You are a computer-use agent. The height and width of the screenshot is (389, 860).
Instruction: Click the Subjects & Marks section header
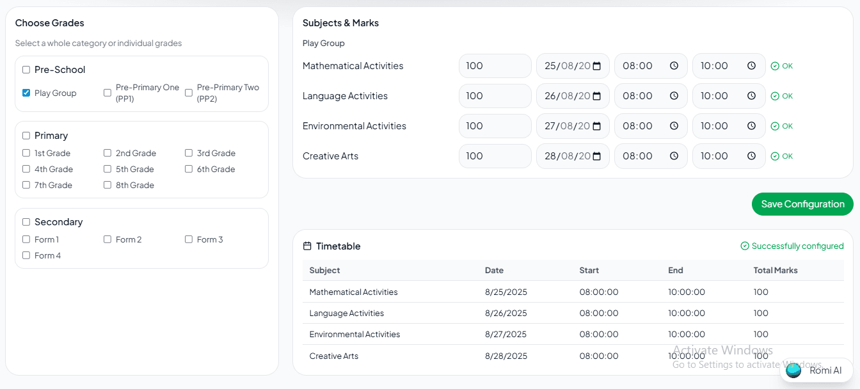(340, 22)
